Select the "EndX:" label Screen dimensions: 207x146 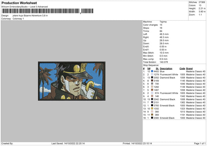pos(146,46)
